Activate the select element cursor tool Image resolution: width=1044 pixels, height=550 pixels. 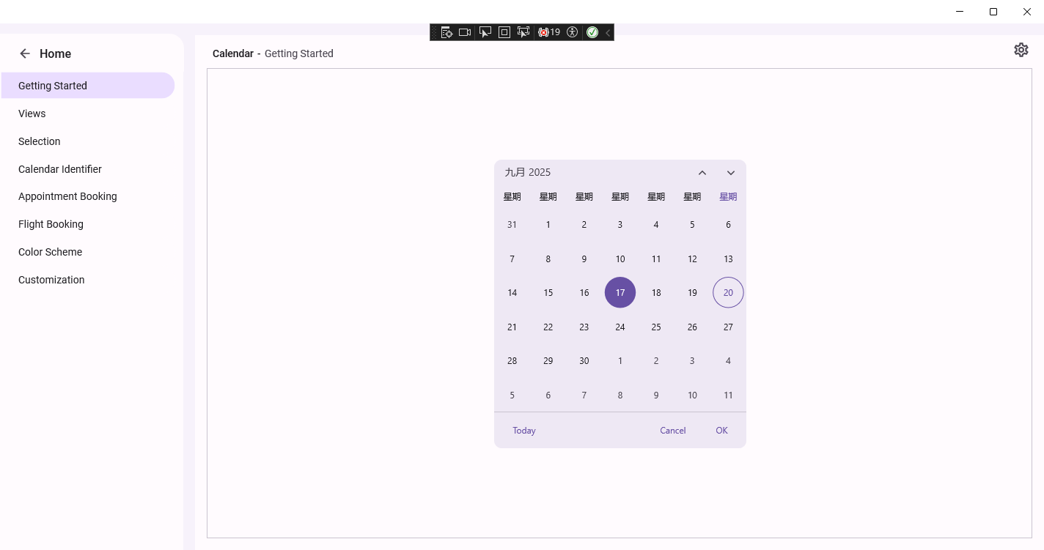tap(485, 32)
